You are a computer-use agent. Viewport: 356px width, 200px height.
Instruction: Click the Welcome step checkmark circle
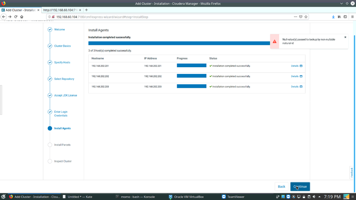(x=50, y=30)
